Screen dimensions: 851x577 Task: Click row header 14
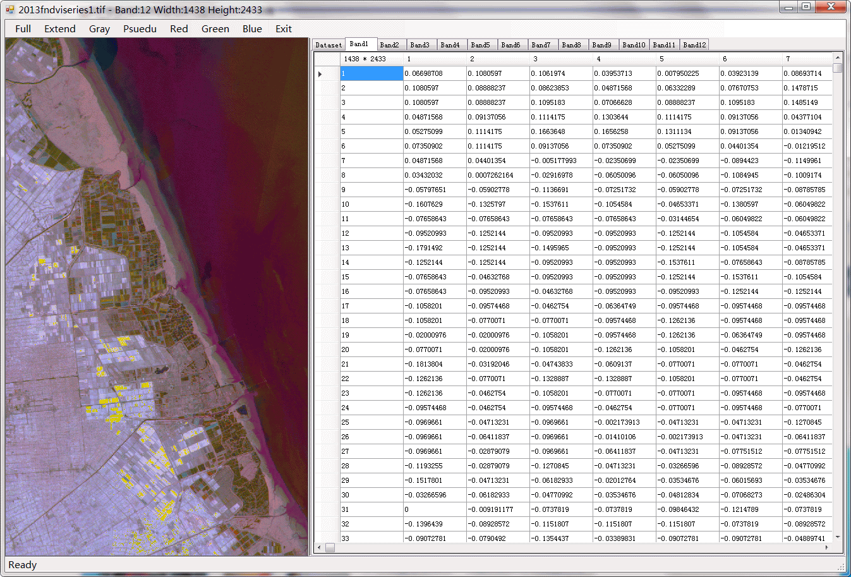371,262
